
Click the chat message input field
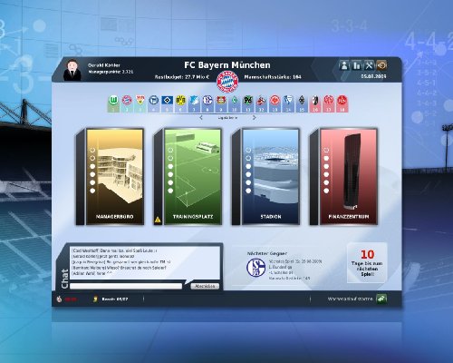(x=126, y=286)
